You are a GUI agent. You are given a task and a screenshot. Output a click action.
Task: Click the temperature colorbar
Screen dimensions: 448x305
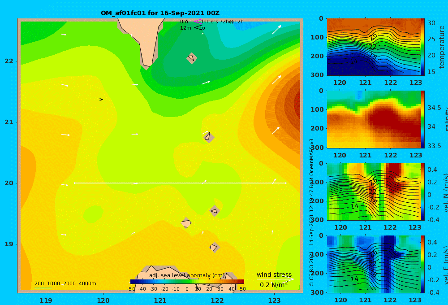coord(423,47)
